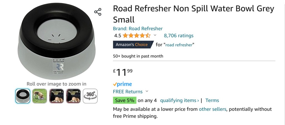
Task: Visit the Brand: Road Refresher link
Action: (138, 29)
